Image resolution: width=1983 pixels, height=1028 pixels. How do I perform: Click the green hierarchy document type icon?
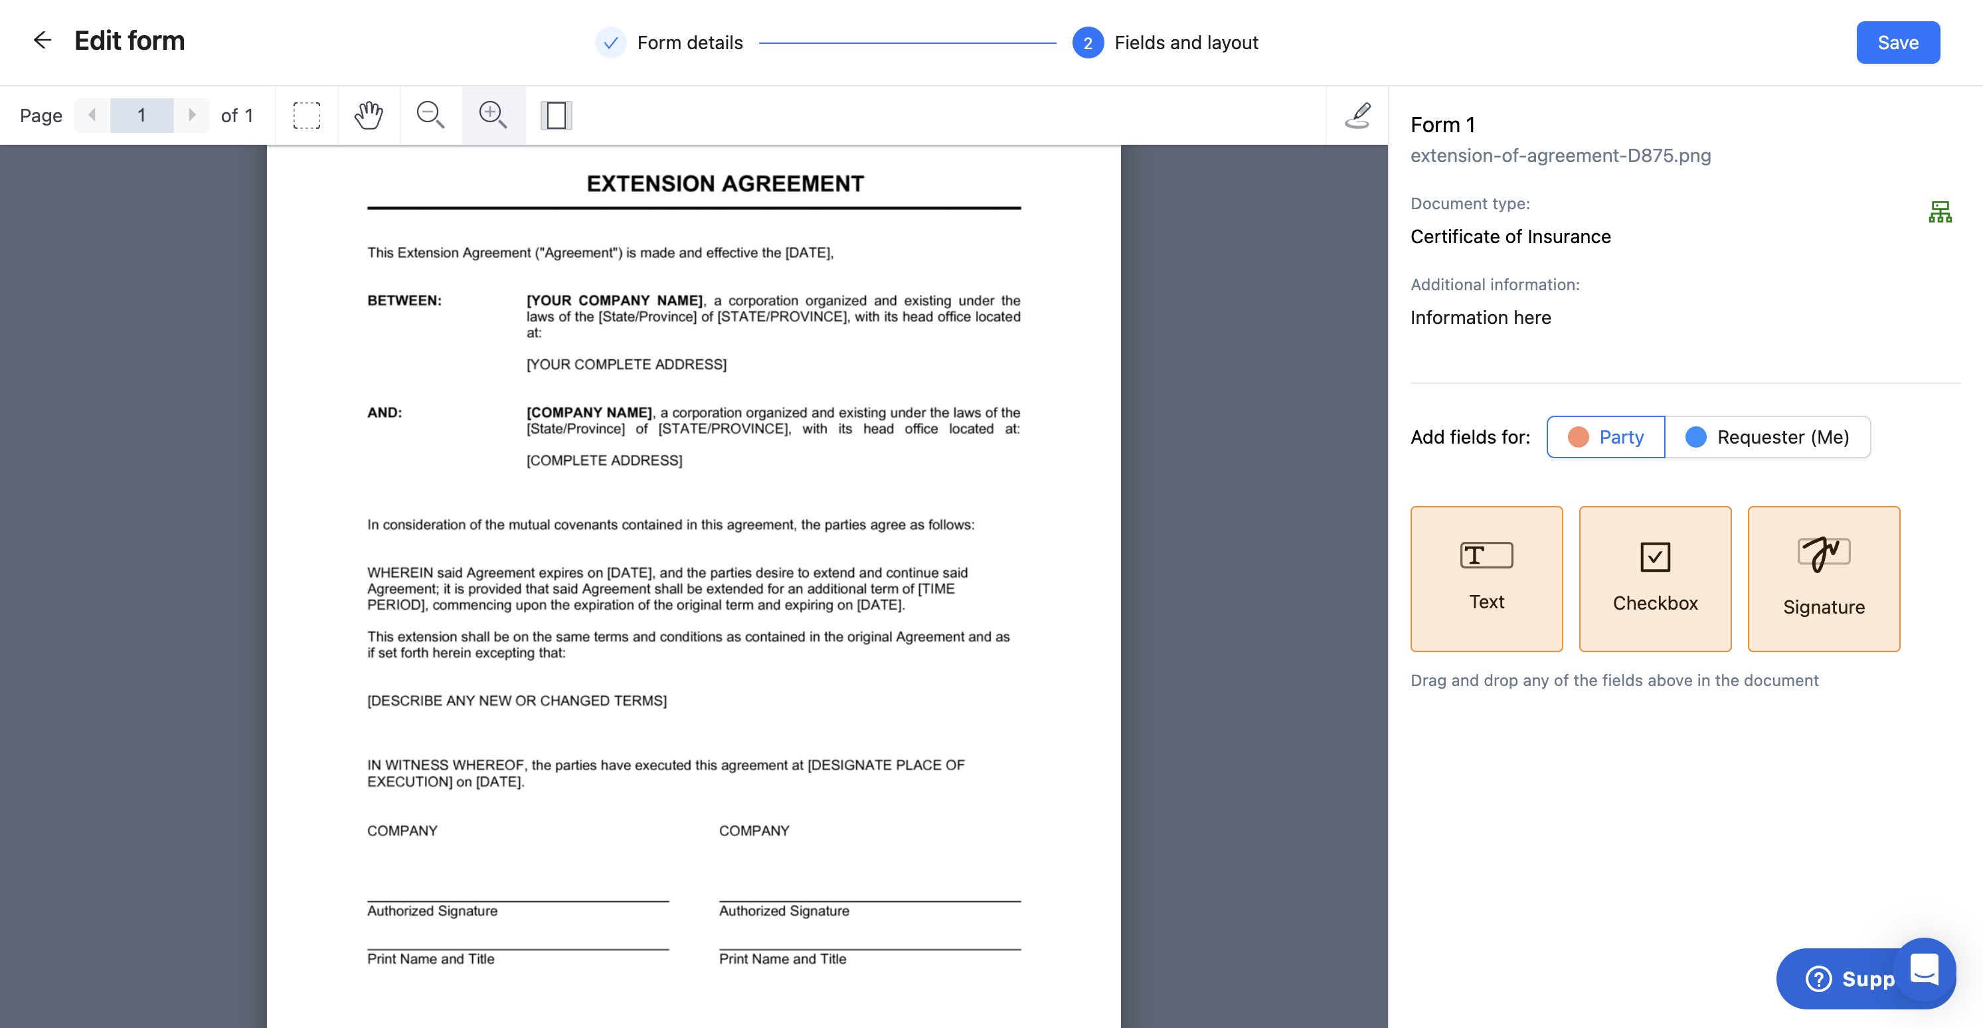[1939, 212]
